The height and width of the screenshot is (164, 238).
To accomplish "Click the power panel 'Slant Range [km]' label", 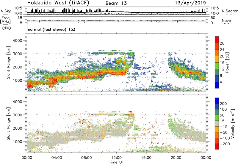I will pos(8,62).
